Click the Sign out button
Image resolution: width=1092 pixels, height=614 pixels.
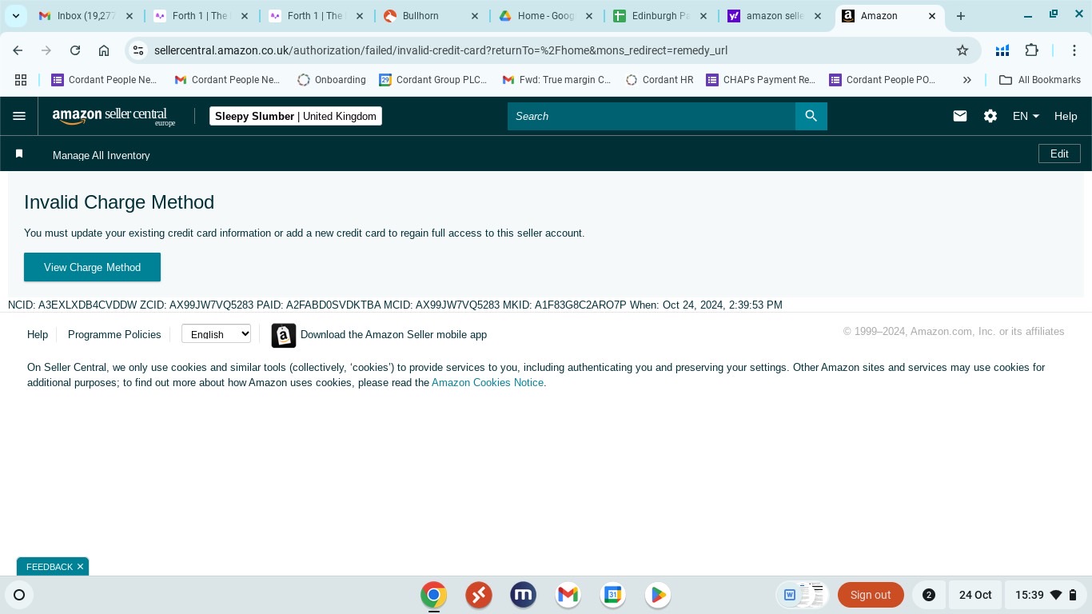[x=871, y=595]
